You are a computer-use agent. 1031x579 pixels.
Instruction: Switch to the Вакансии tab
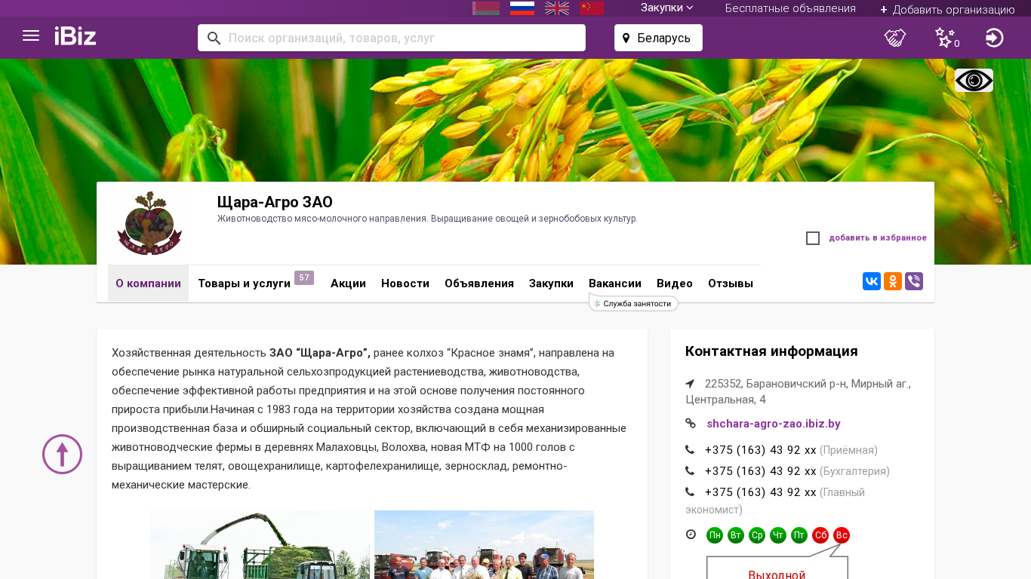click(615, 283)
